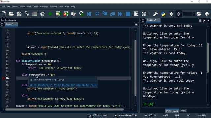Click the ASCII encoding status entry
Image resolution: width=211 pixels, height=118 pixels.
click(x=166, y=115)
